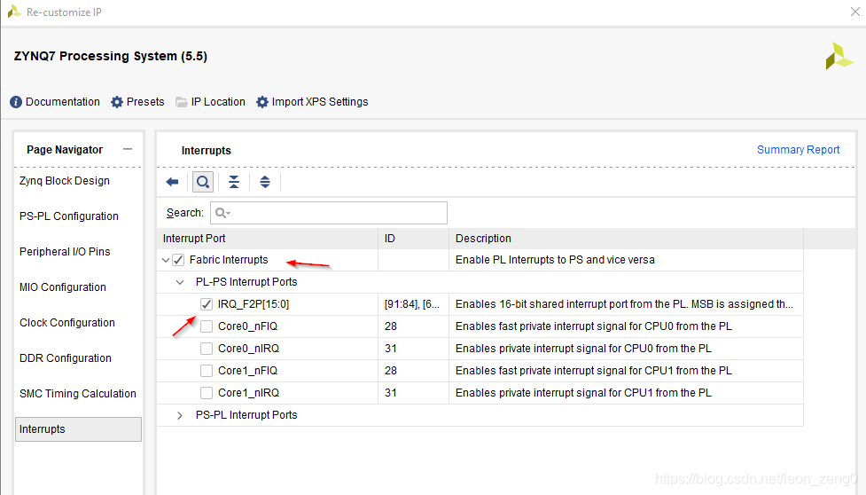
Task: Click the collapse all toolbar icon
Action: click(x=234, y=182)
